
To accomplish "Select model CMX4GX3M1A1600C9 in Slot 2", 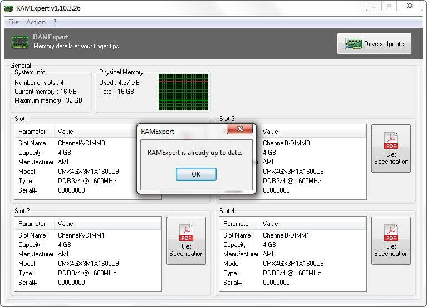I will point(89,264).
